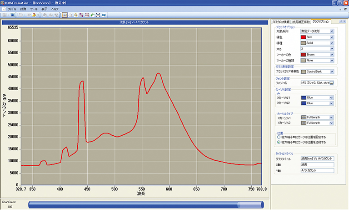Screen dimensions: 349x210
Task: Open the ファイル menu
Action: coord(12,9)
